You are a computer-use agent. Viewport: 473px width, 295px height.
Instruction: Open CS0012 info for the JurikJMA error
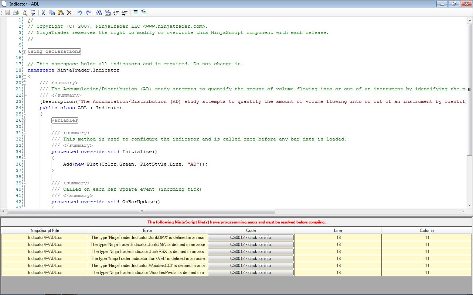(251, 244)
